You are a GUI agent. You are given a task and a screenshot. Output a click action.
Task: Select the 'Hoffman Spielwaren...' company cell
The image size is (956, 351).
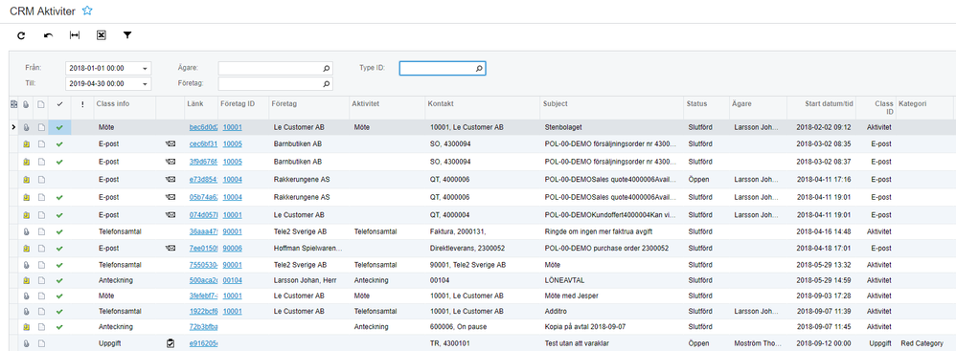coord(309,249)
